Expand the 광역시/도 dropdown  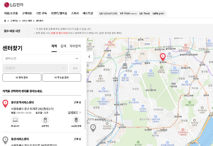click(x=42, y=59)
